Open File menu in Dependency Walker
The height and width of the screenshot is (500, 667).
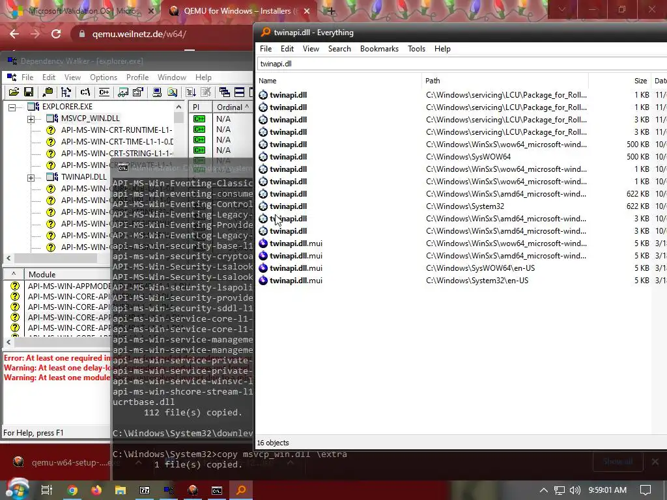coord(27,77)
